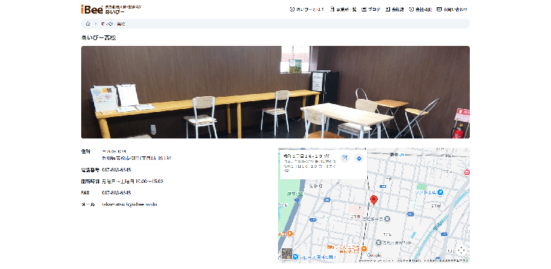Click the orange parking marker at map left

(290, 234)
